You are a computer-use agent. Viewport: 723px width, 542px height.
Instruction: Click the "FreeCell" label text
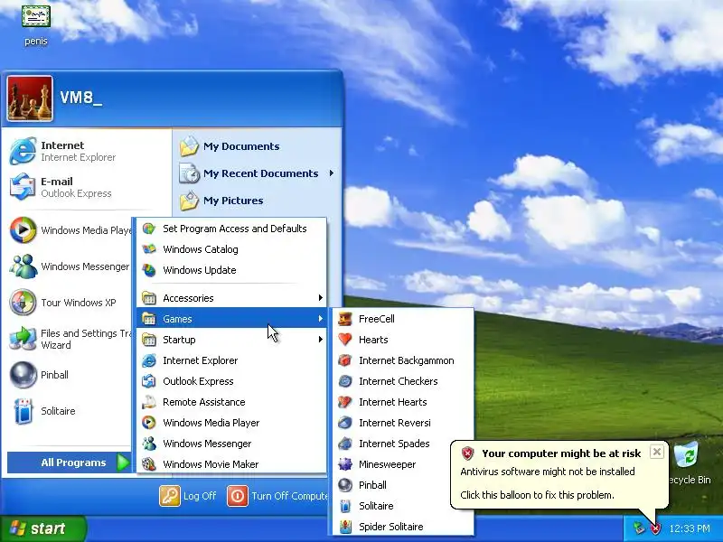coord(377,319)
